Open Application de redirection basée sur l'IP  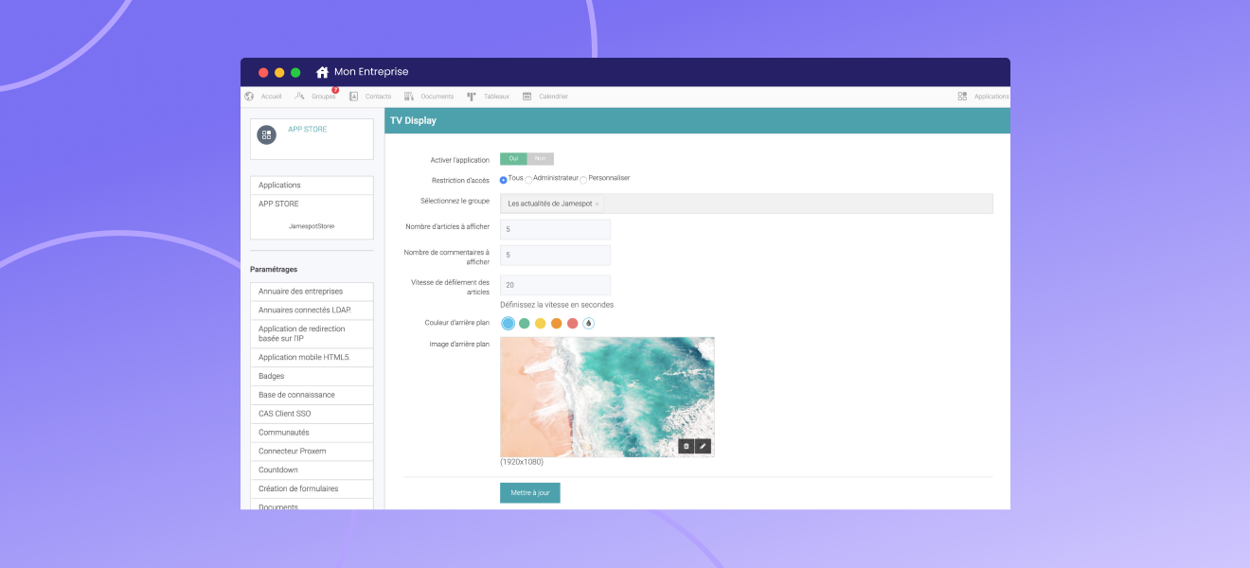click(x=312, y=334)
